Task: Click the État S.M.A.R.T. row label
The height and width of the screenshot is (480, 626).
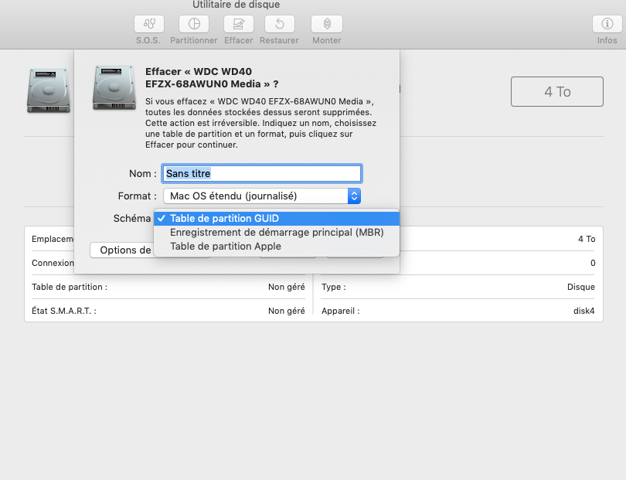Action: tap(64, 311)
